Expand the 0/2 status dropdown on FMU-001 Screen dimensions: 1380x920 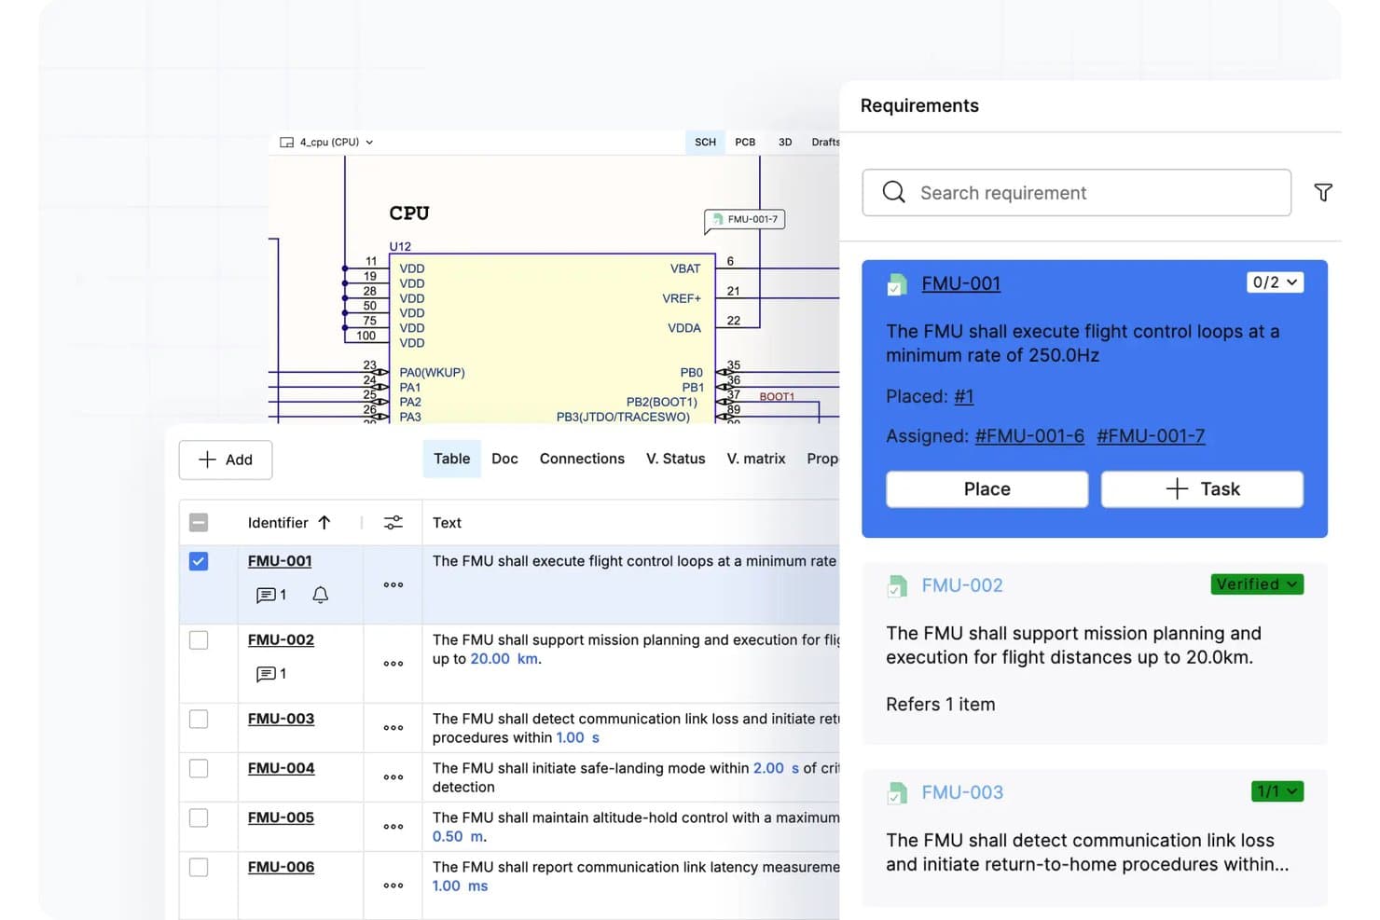[1275, 282]
